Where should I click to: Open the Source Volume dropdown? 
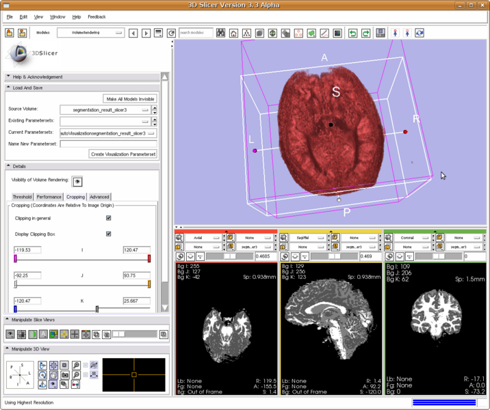point(105,109)
